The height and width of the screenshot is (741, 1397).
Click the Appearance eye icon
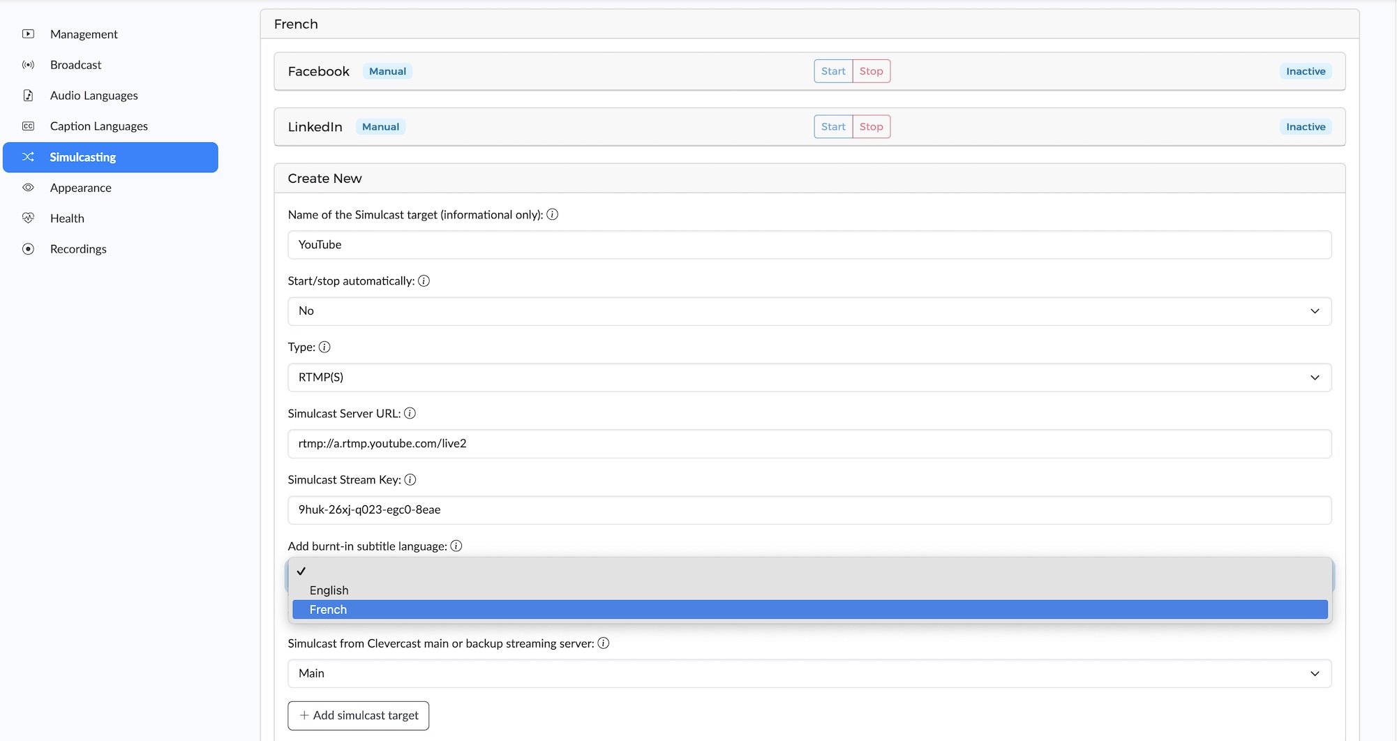(28, 188)
